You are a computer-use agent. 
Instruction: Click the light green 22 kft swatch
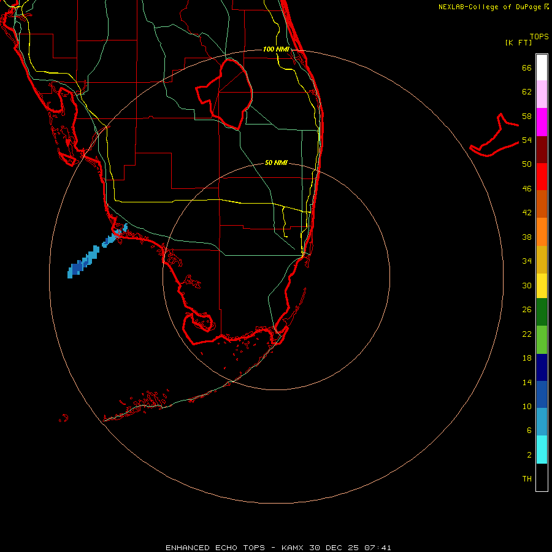click(x=542, y=339)
